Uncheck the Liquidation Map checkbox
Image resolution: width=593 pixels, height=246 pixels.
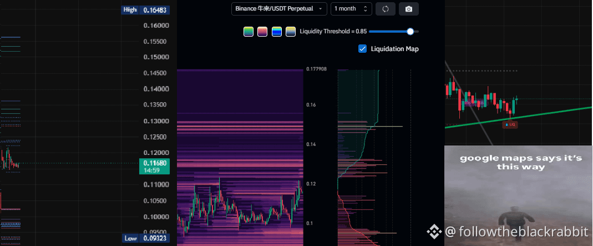(362, 49)
